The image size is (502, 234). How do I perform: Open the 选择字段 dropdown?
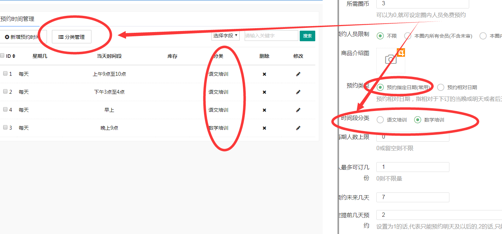(226, 36)
